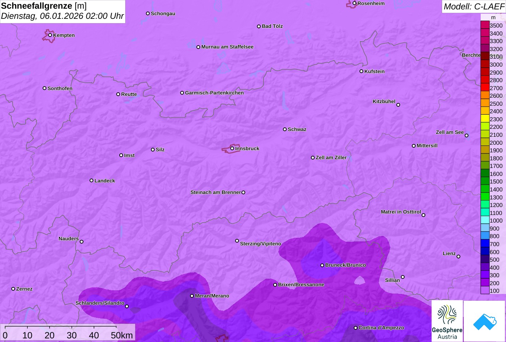
Task: Click the Sillian marker dot
Action: coord(403,277)
